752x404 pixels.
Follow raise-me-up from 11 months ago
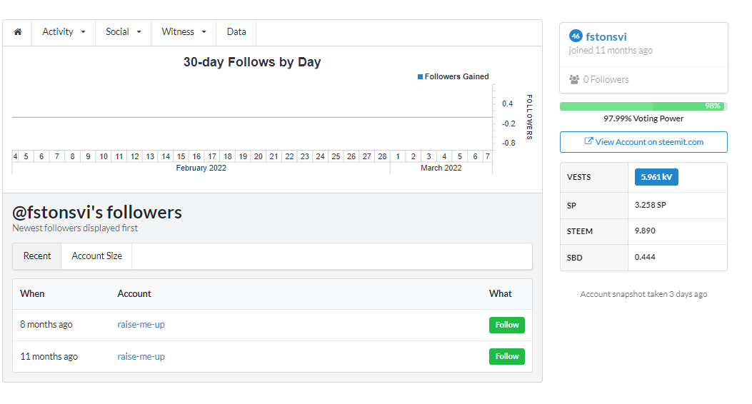507,357
